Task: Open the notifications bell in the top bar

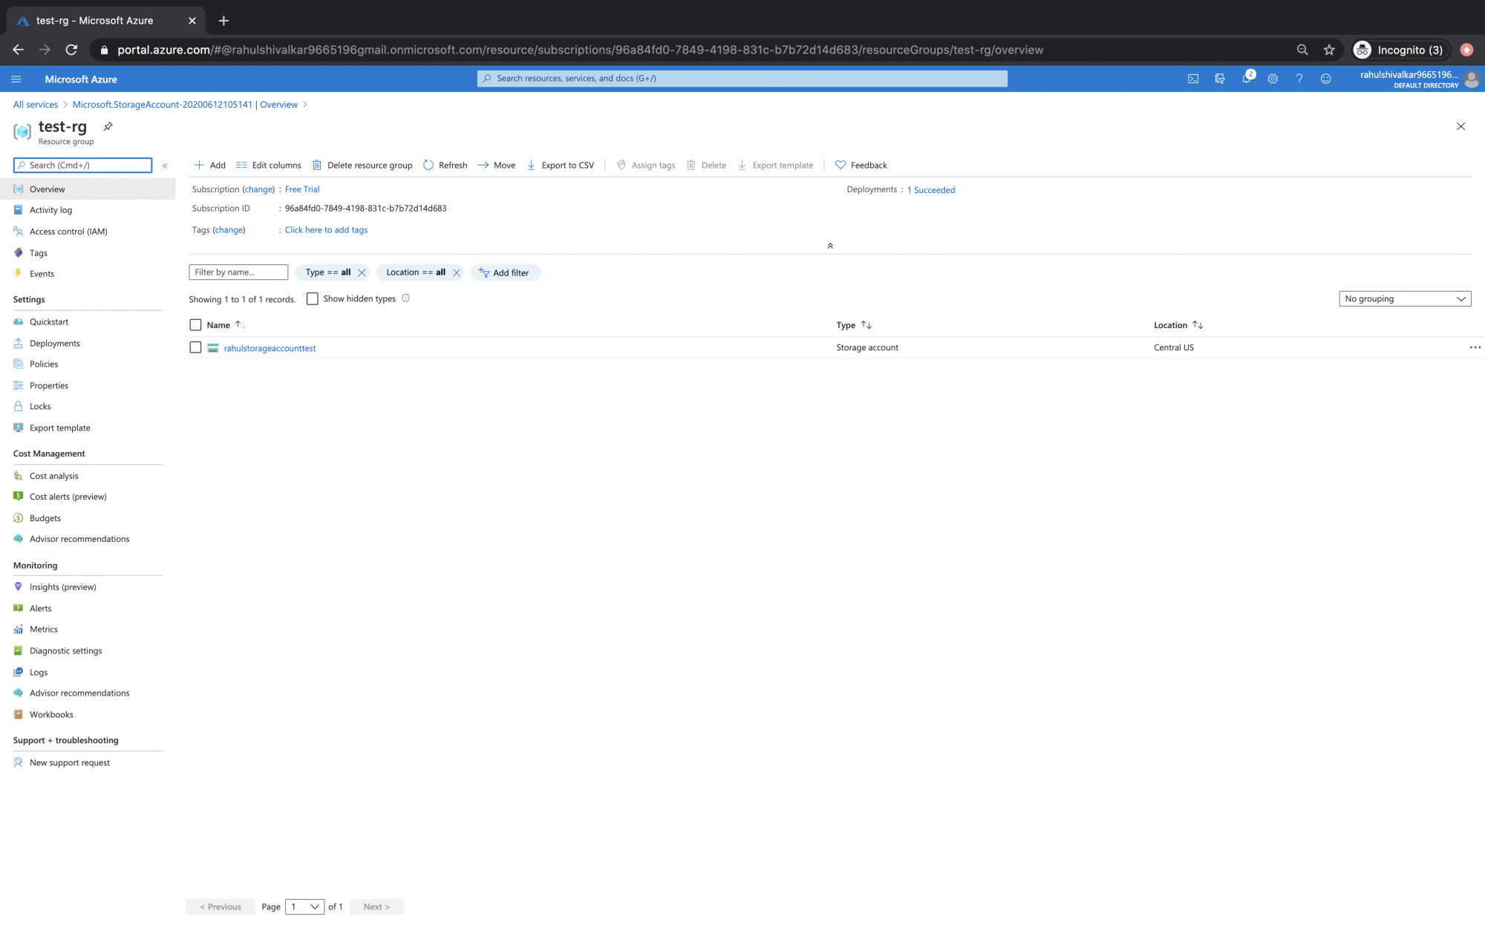Action: (x=1247, y=79)
